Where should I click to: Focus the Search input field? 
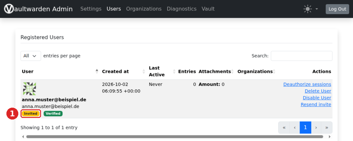(x=301, y=56)
